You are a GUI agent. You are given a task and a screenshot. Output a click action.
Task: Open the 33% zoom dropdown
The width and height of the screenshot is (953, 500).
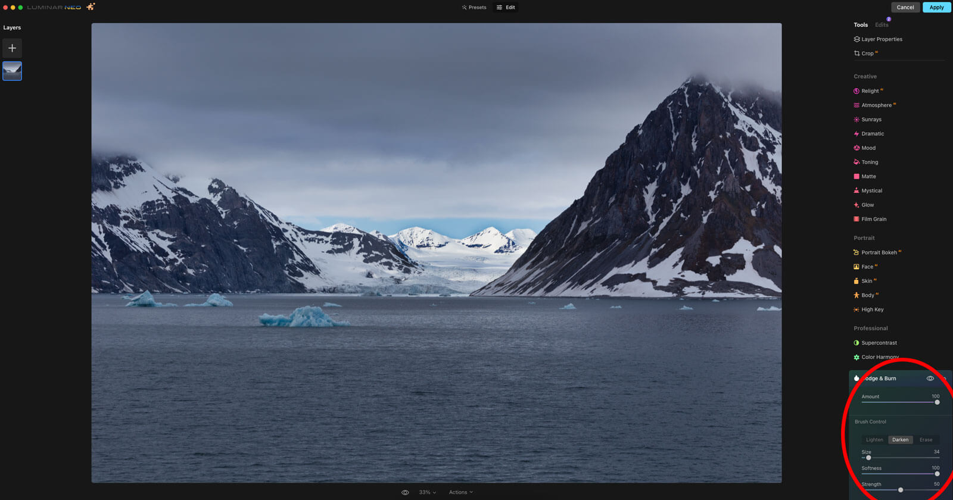[427, 492]
